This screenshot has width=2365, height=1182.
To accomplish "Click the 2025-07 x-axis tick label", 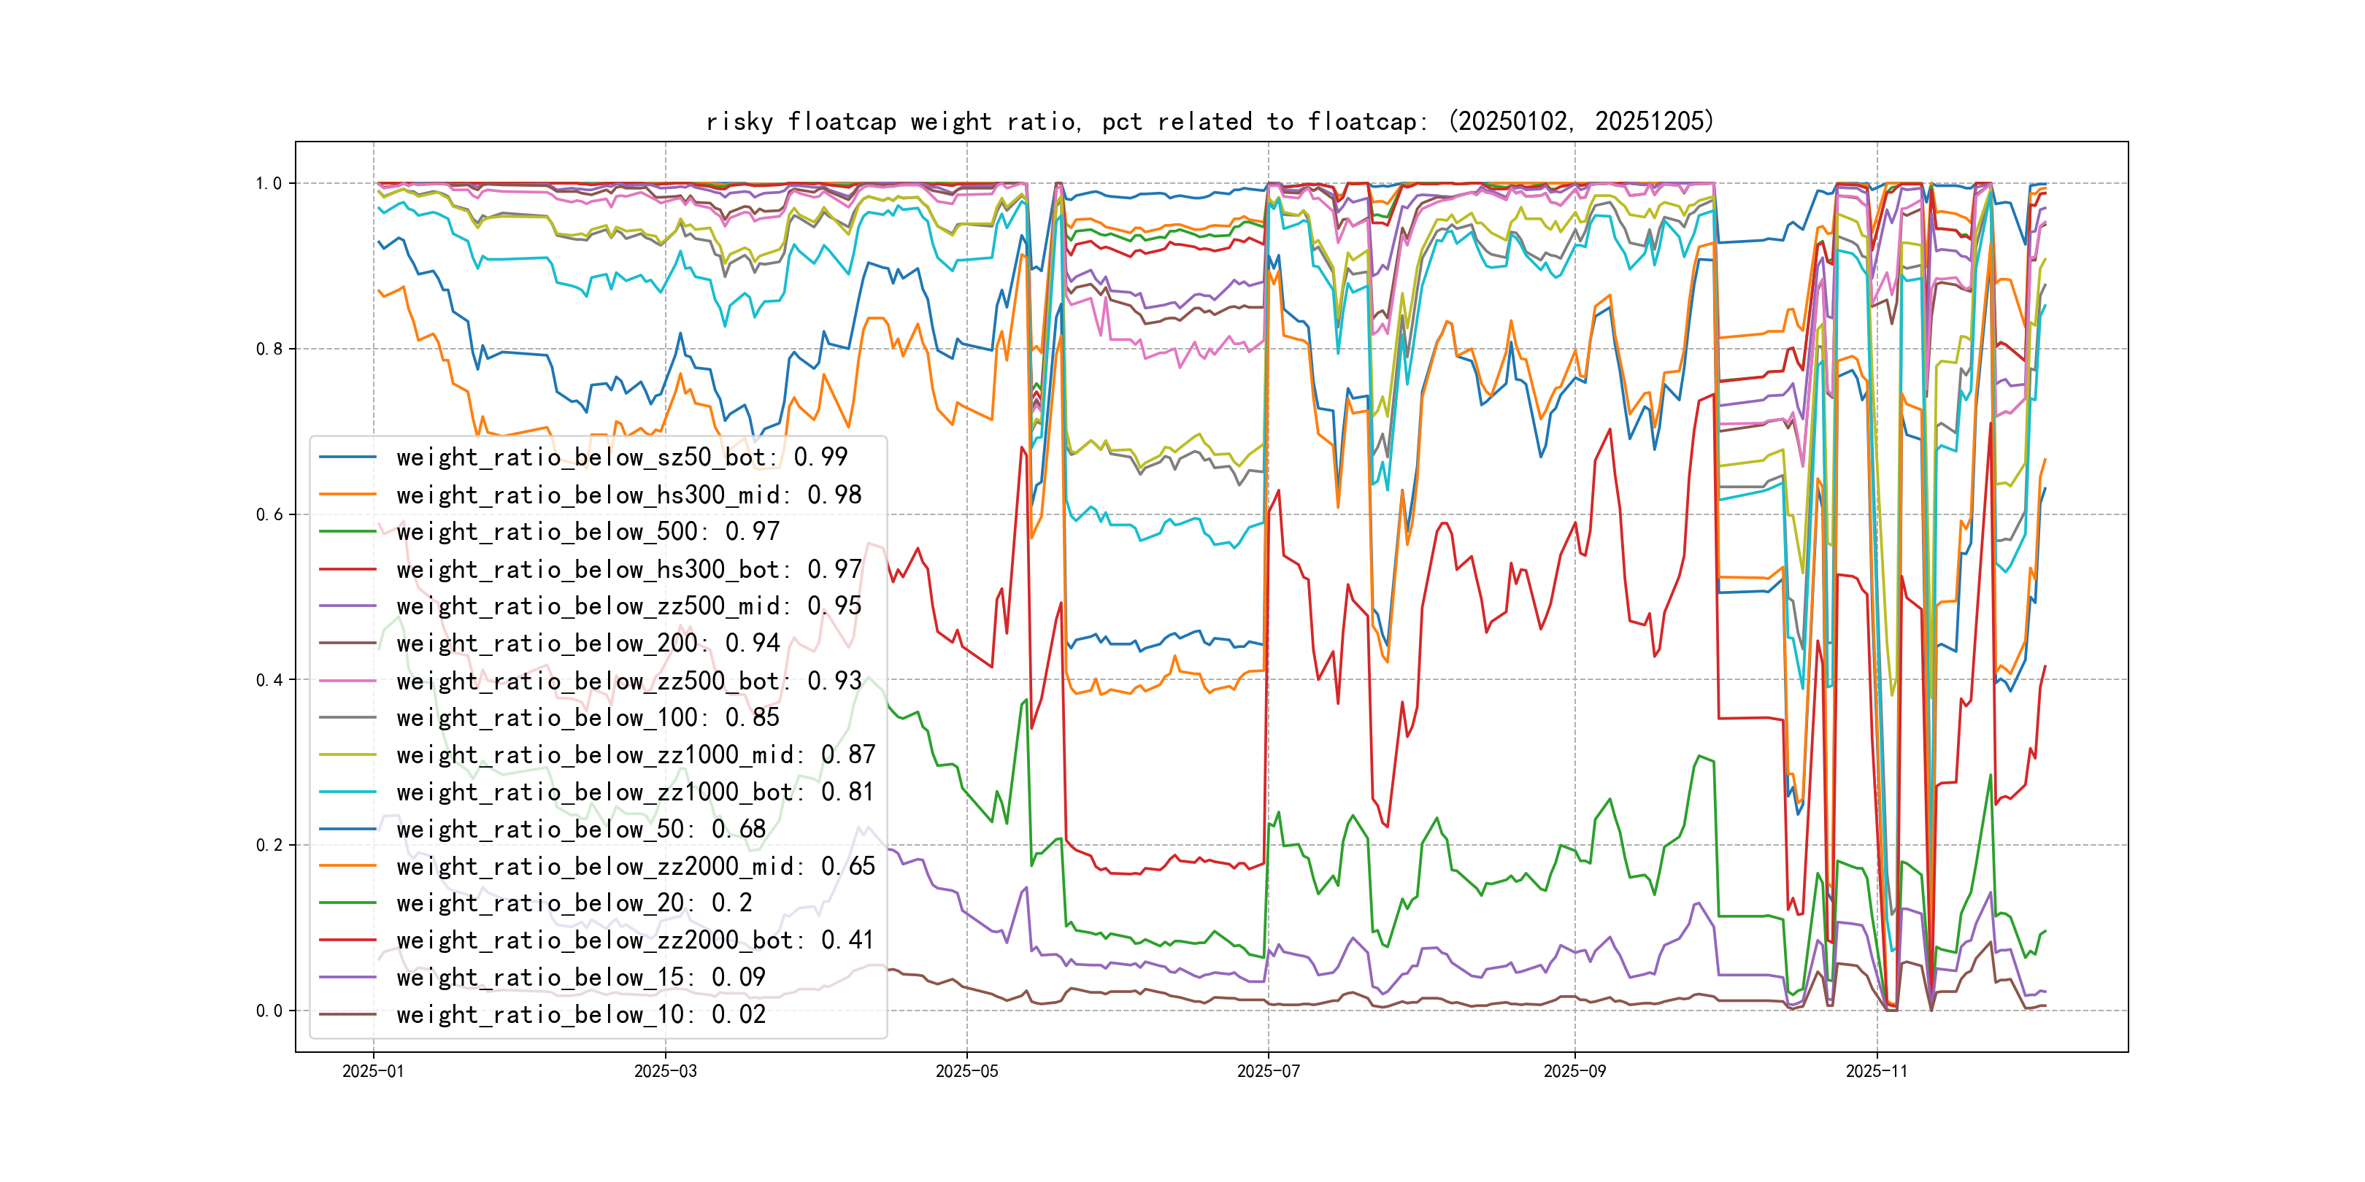I will pyautogui.click(x=1268, y=1071).
